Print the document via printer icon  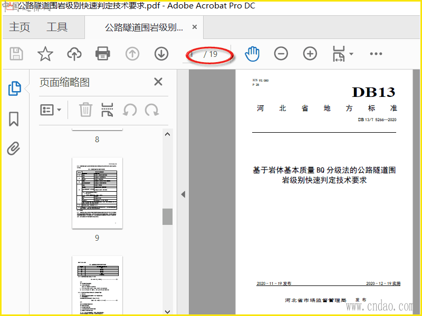tap(103, 54)
